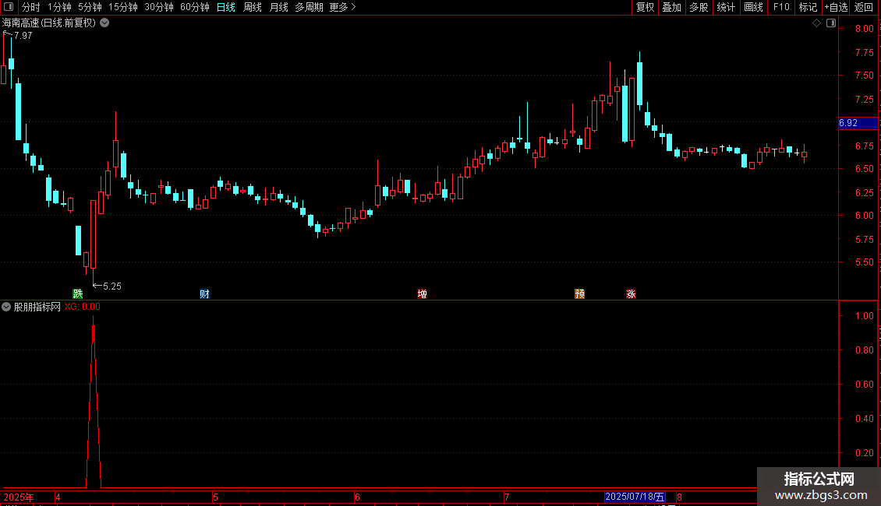The image size is (881, 506).
Task: Click the XG: 0.00 indicator value
Action: pyautogui.click(x=82, y=307)
